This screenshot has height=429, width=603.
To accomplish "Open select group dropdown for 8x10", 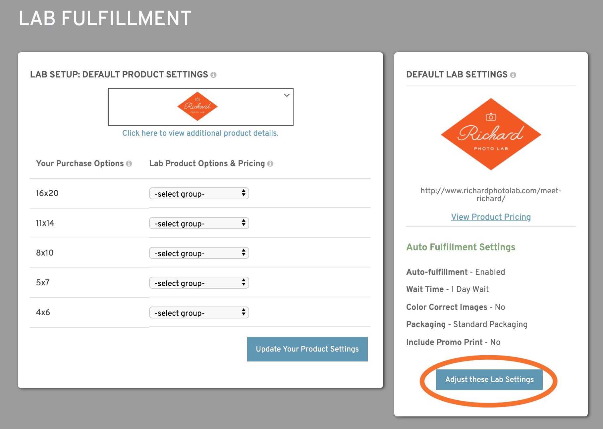I will 199,253.
